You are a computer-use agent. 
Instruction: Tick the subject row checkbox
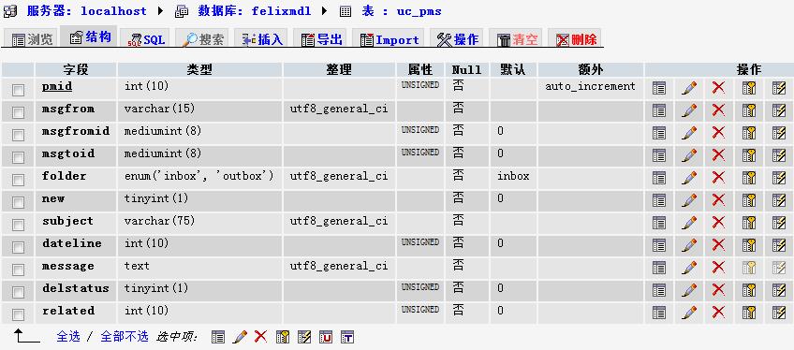click(x=18, y=225)
